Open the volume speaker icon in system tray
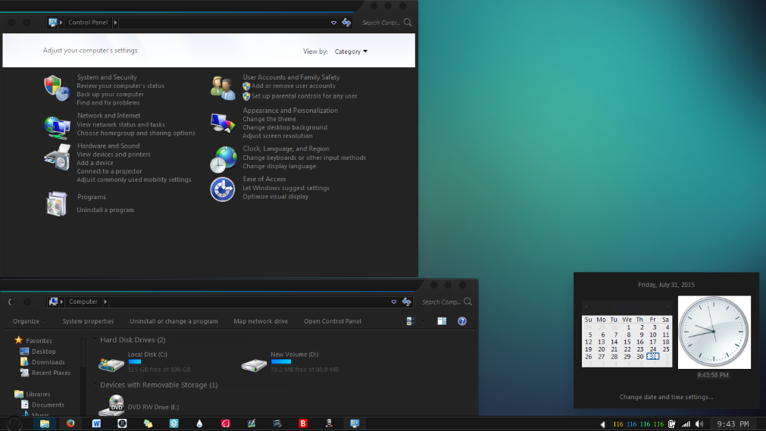 [x=699, y=424]
